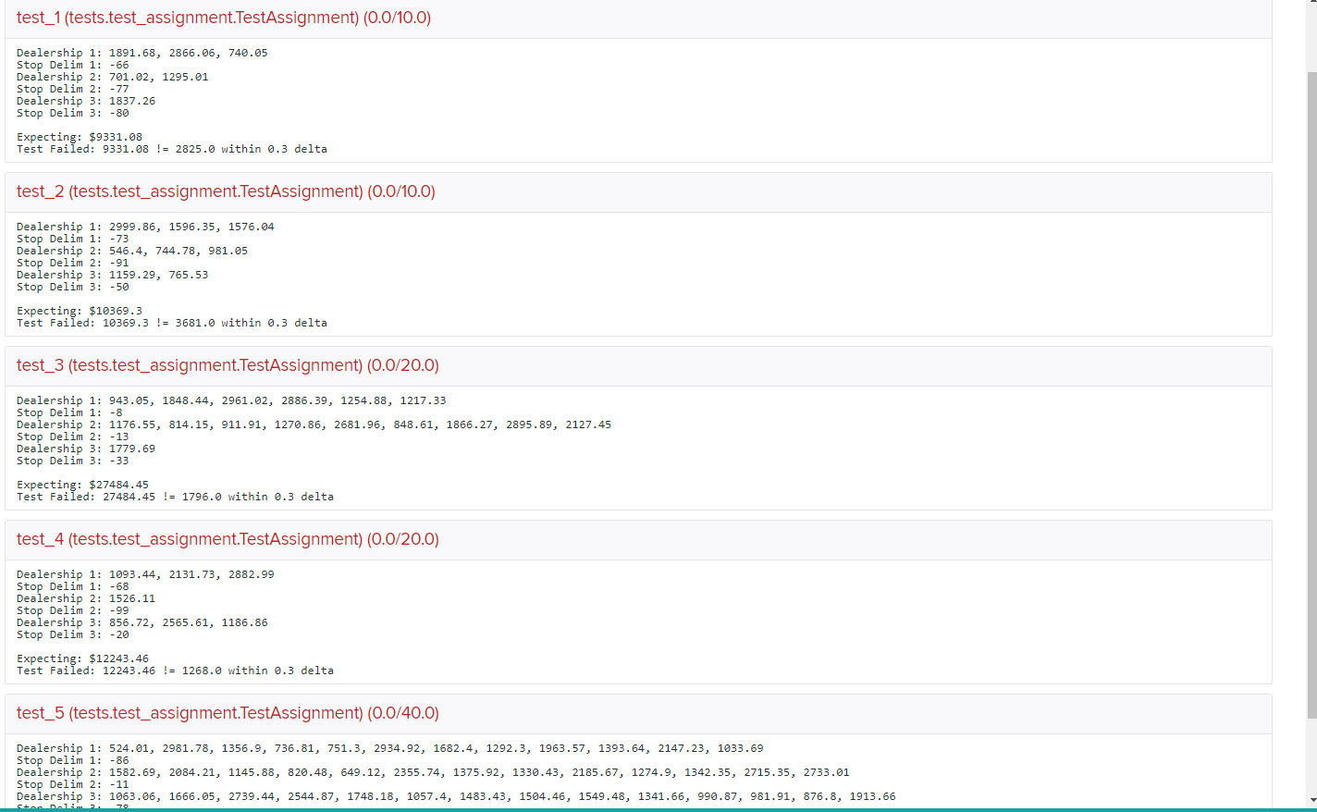The width and height of the screenshot is (1317, 812).
Task: Select line 'Dealership 2: 701.02, 1295.01'
Action: [x=113, y=77]
